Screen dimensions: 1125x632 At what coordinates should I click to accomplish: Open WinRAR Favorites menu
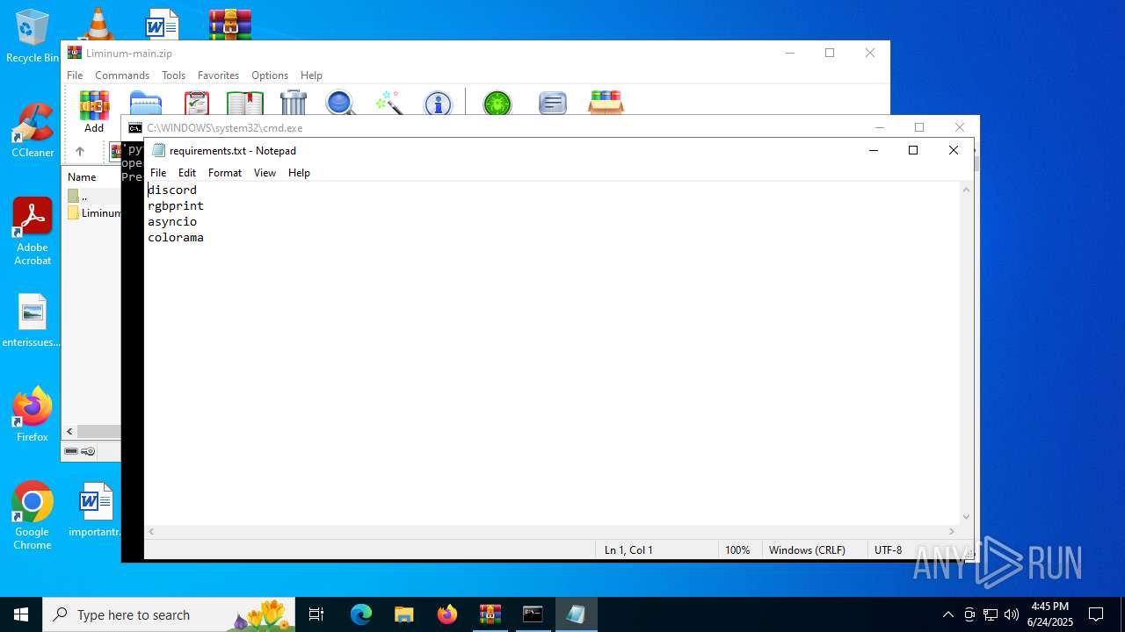[x=218, y=75]
